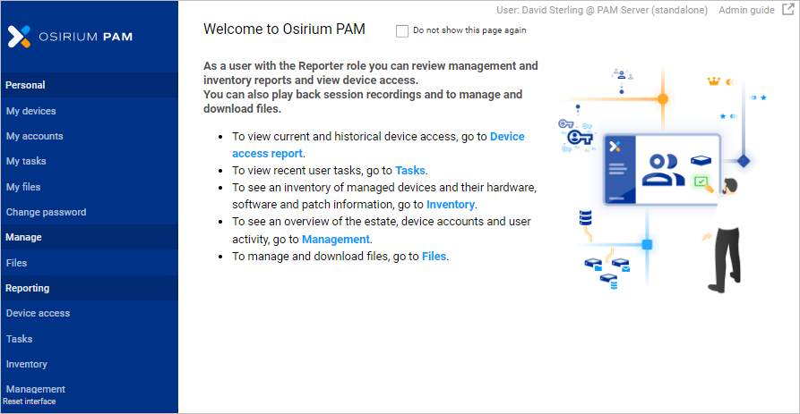Viewport: 800px width, 414px height.
Task: Follow the Tasks link in the welcome text
Action: [x=410, y=171]
